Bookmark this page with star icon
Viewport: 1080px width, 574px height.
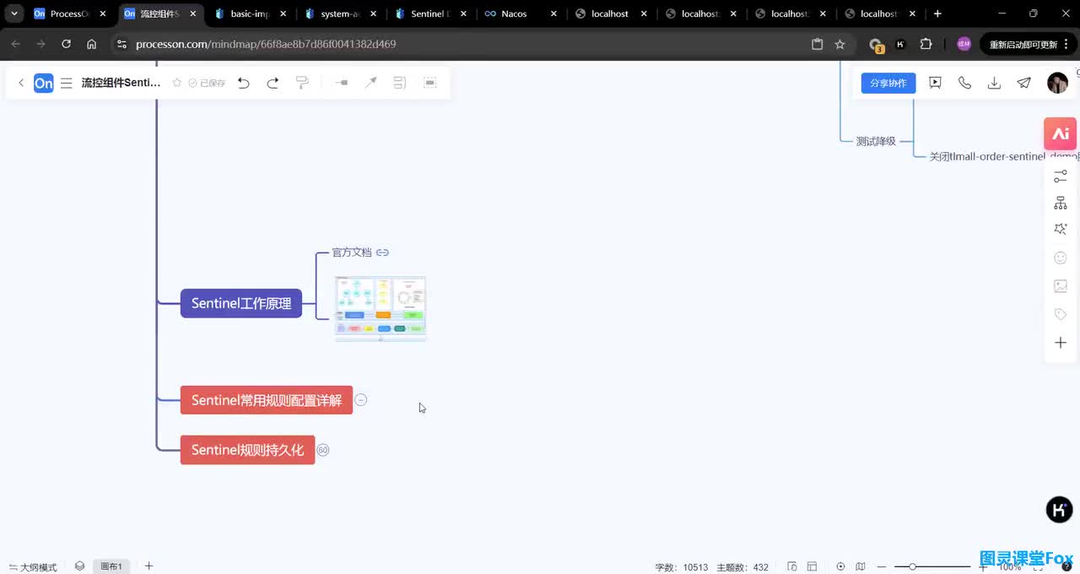840,44
